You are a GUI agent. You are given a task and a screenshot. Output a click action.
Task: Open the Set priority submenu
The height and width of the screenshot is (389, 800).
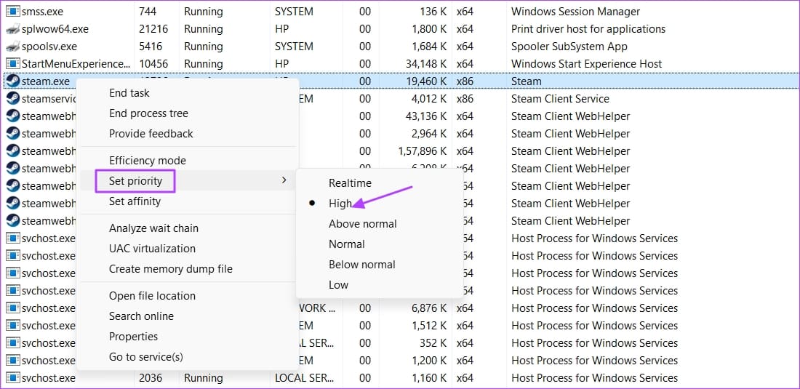[x=187, y=181]
